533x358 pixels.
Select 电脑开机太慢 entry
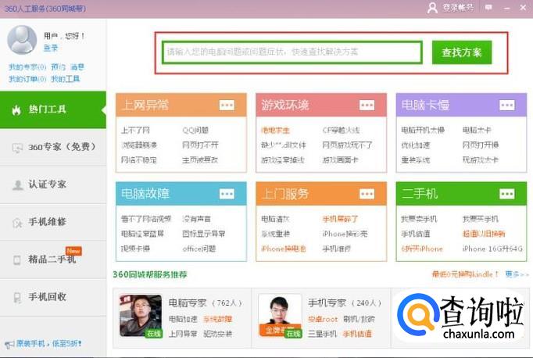tap(423, 131)
